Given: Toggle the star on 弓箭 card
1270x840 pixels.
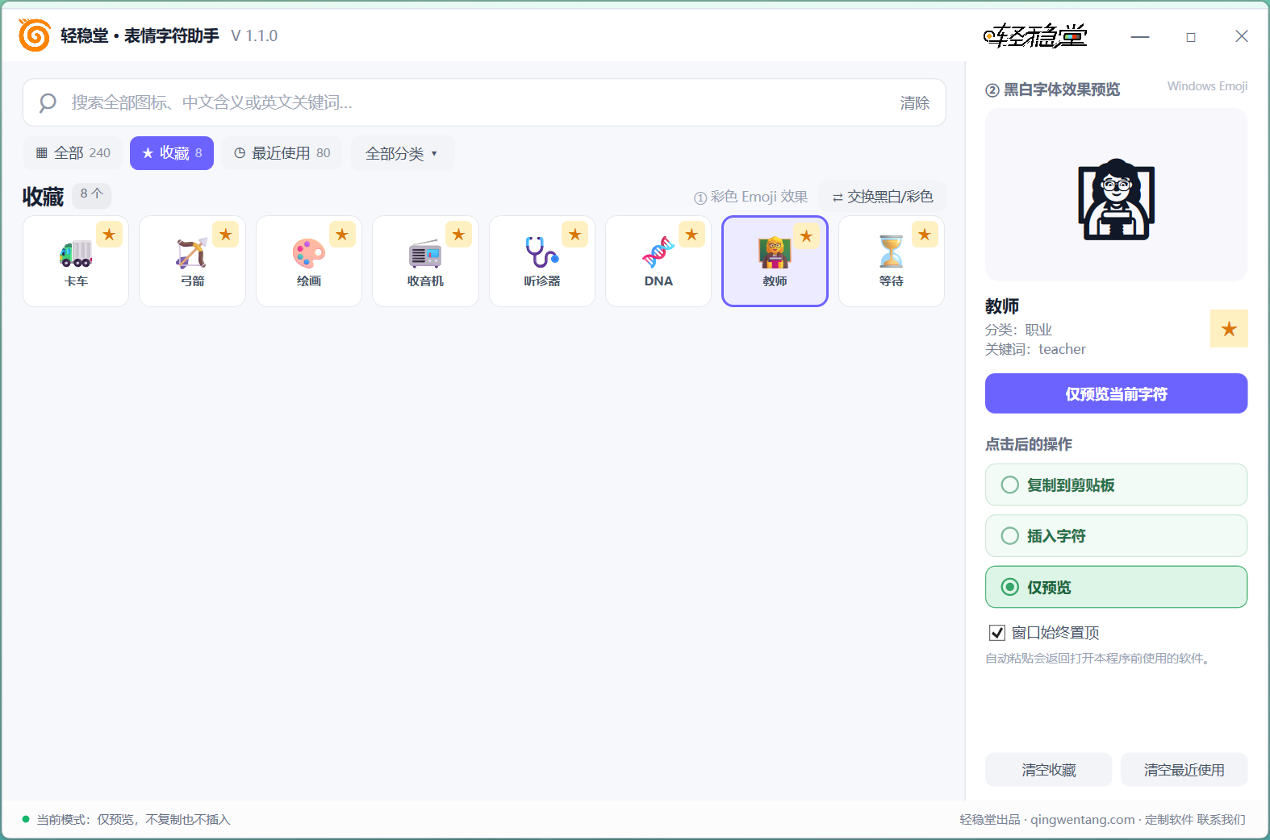Looking at the screenshot, I should pyautogui.click(x=225, y=235).
